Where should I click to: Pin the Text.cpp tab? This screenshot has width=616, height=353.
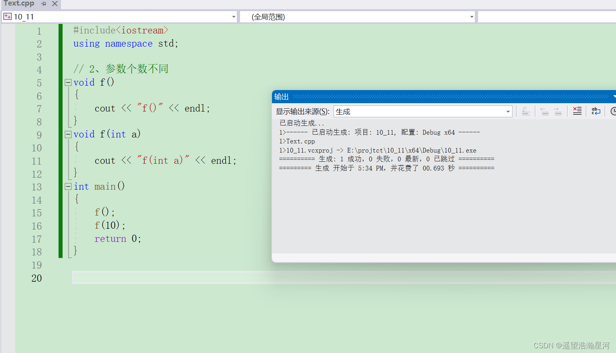43,4
